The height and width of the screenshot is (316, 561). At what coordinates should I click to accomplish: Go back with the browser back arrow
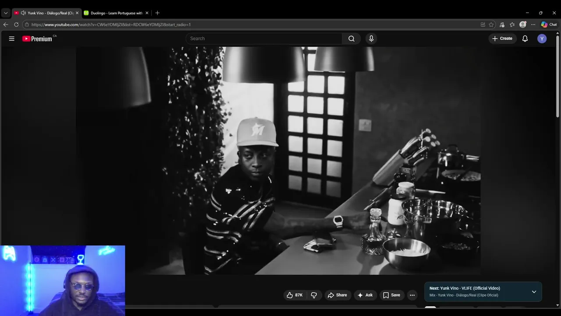coord(6,25)
